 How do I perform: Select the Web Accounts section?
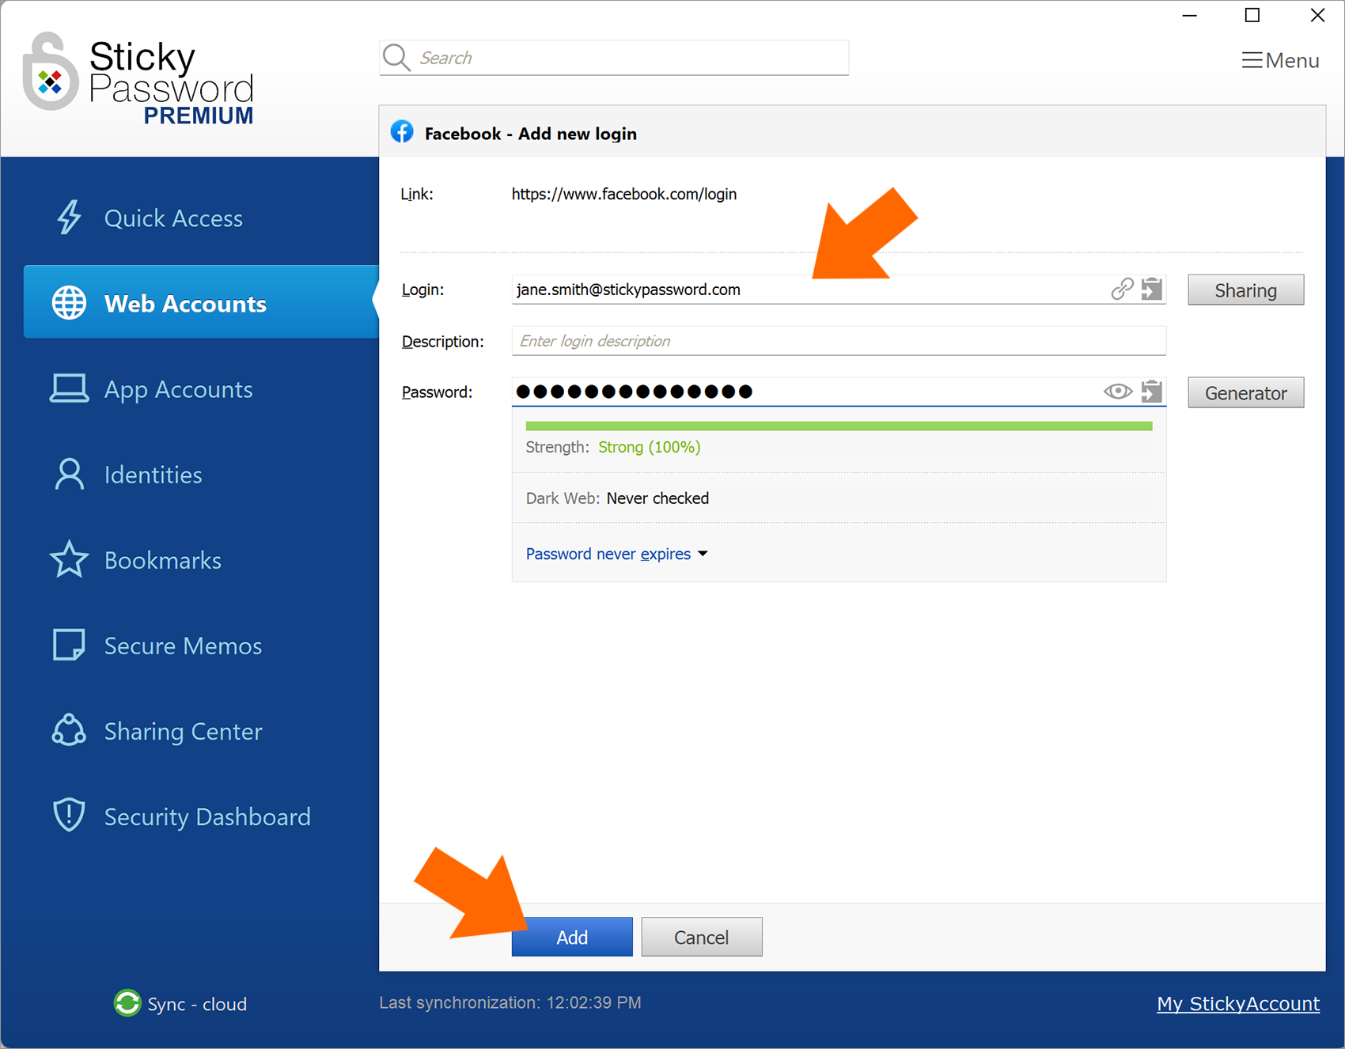[202, 303]
